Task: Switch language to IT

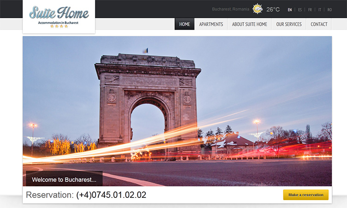Action: (x=320, y=10)
